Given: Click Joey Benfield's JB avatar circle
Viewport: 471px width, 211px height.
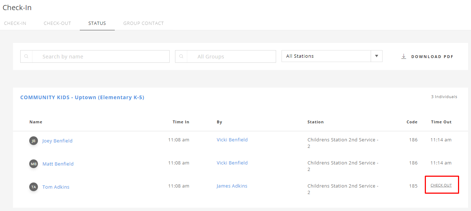Looking at the screenshot, I should coord(33,141).
